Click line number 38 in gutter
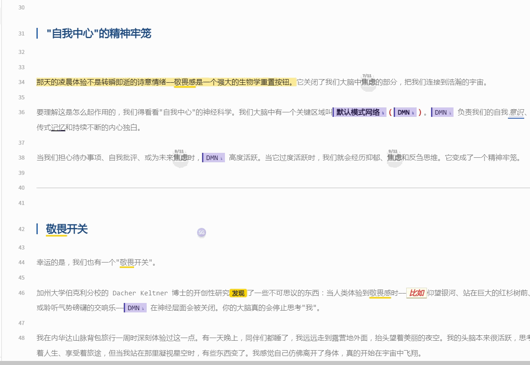The width and height of the screenshot is (530, 365). 22,157
